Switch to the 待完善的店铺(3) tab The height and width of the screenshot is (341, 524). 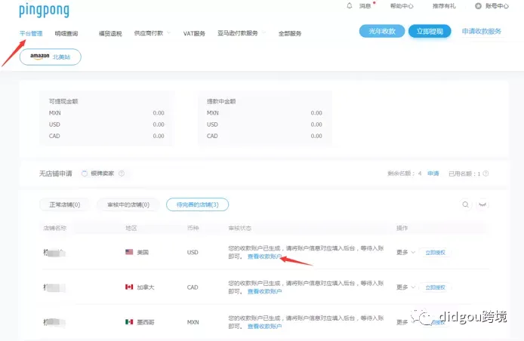tap(197, 204)
